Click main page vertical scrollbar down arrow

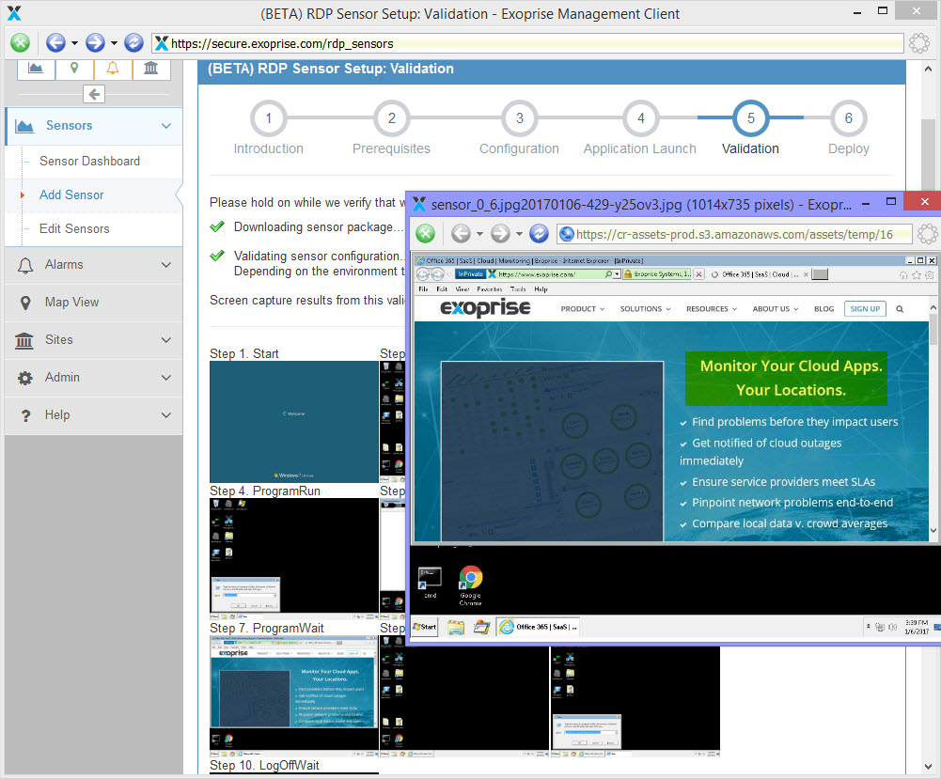tap(928, 766)
